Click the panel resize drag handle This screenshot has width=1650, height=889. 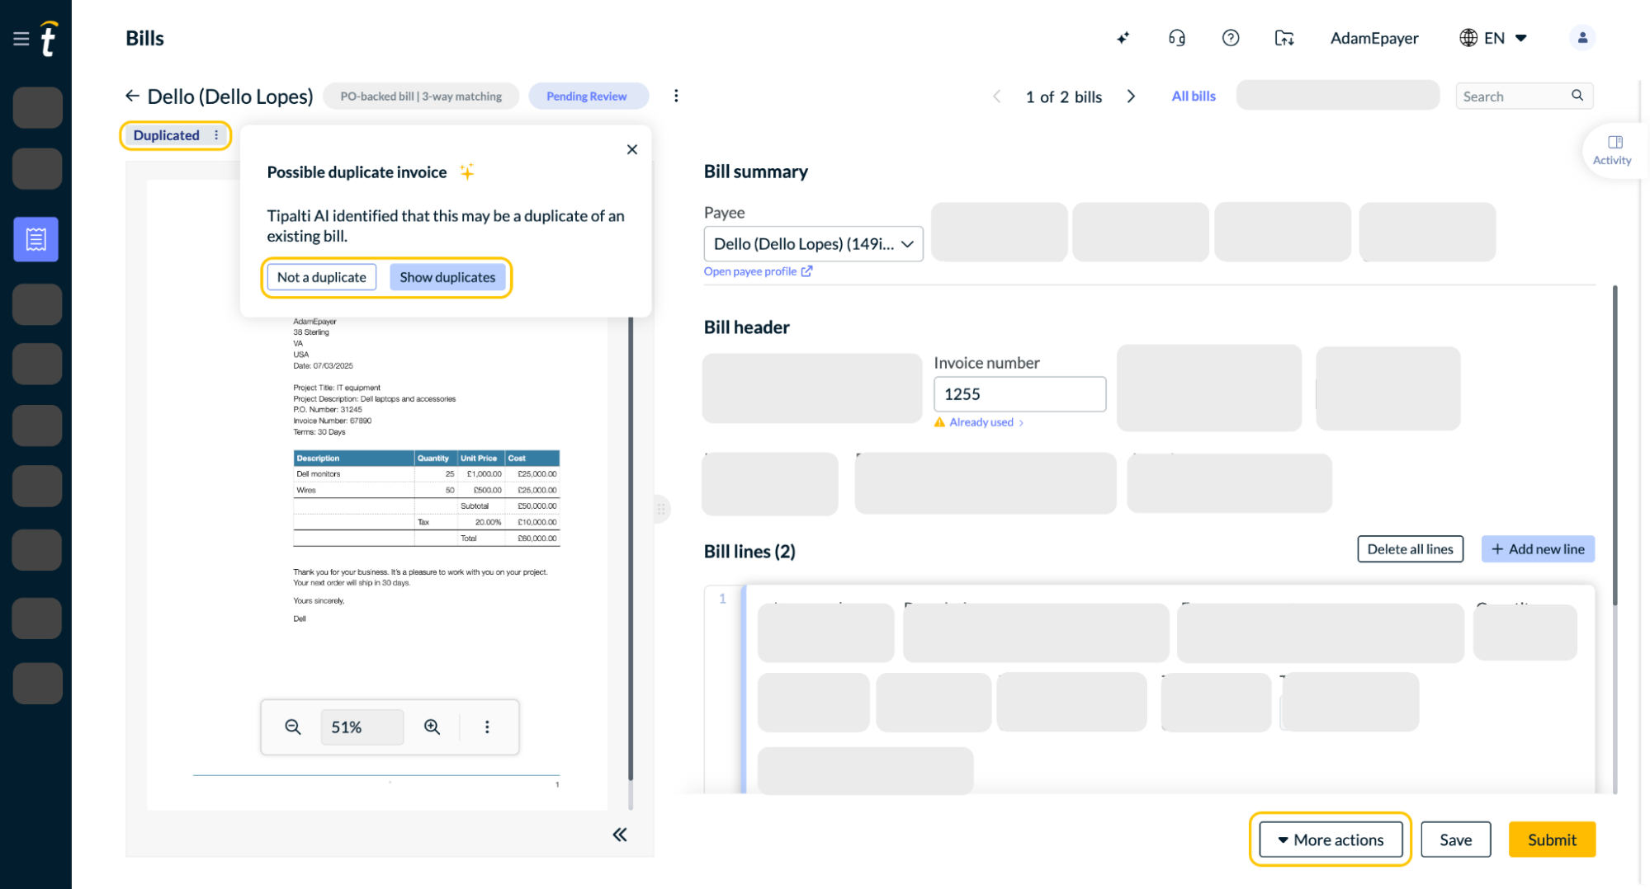[661, 510]
